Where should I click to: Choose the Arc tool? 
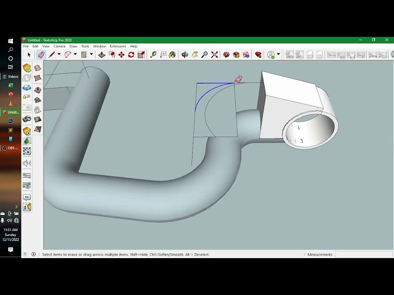[68, 55]
